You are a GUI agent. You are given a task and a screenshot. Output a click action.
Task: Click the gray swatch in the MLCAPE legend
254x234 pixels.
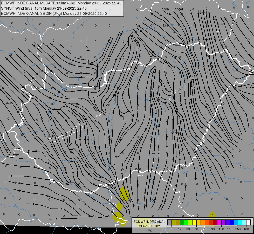click(169, 222)
